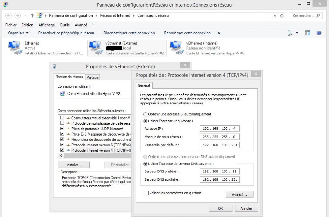
Task: Open the help question mark icon
Action: coord(319,33)
